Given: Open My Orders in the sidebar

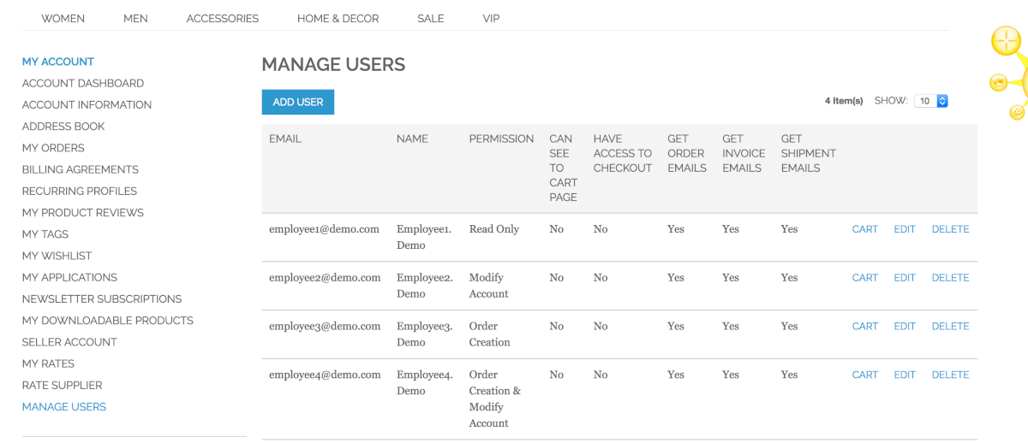Looking at the screenshot, I should pyautogui.click(x=53, y=148).
